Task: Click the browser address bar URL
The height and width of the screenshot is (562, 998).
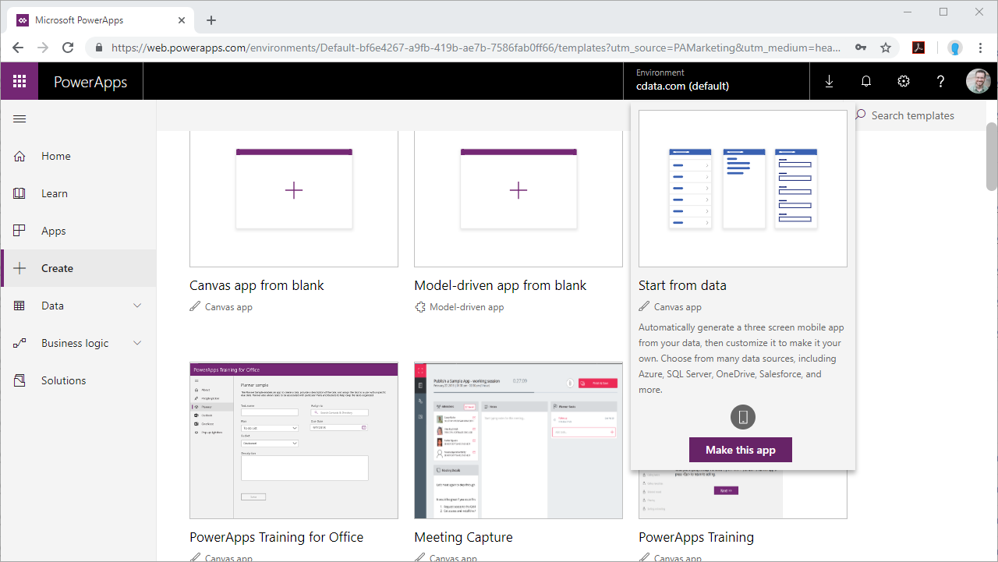Action: 476,48
